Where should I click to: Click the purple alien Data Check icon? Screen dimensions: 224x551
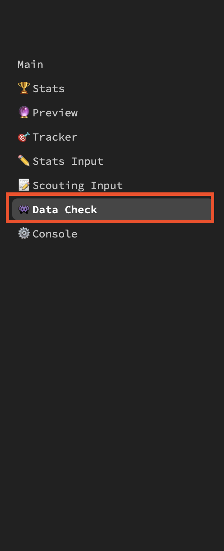pos(24,210)
